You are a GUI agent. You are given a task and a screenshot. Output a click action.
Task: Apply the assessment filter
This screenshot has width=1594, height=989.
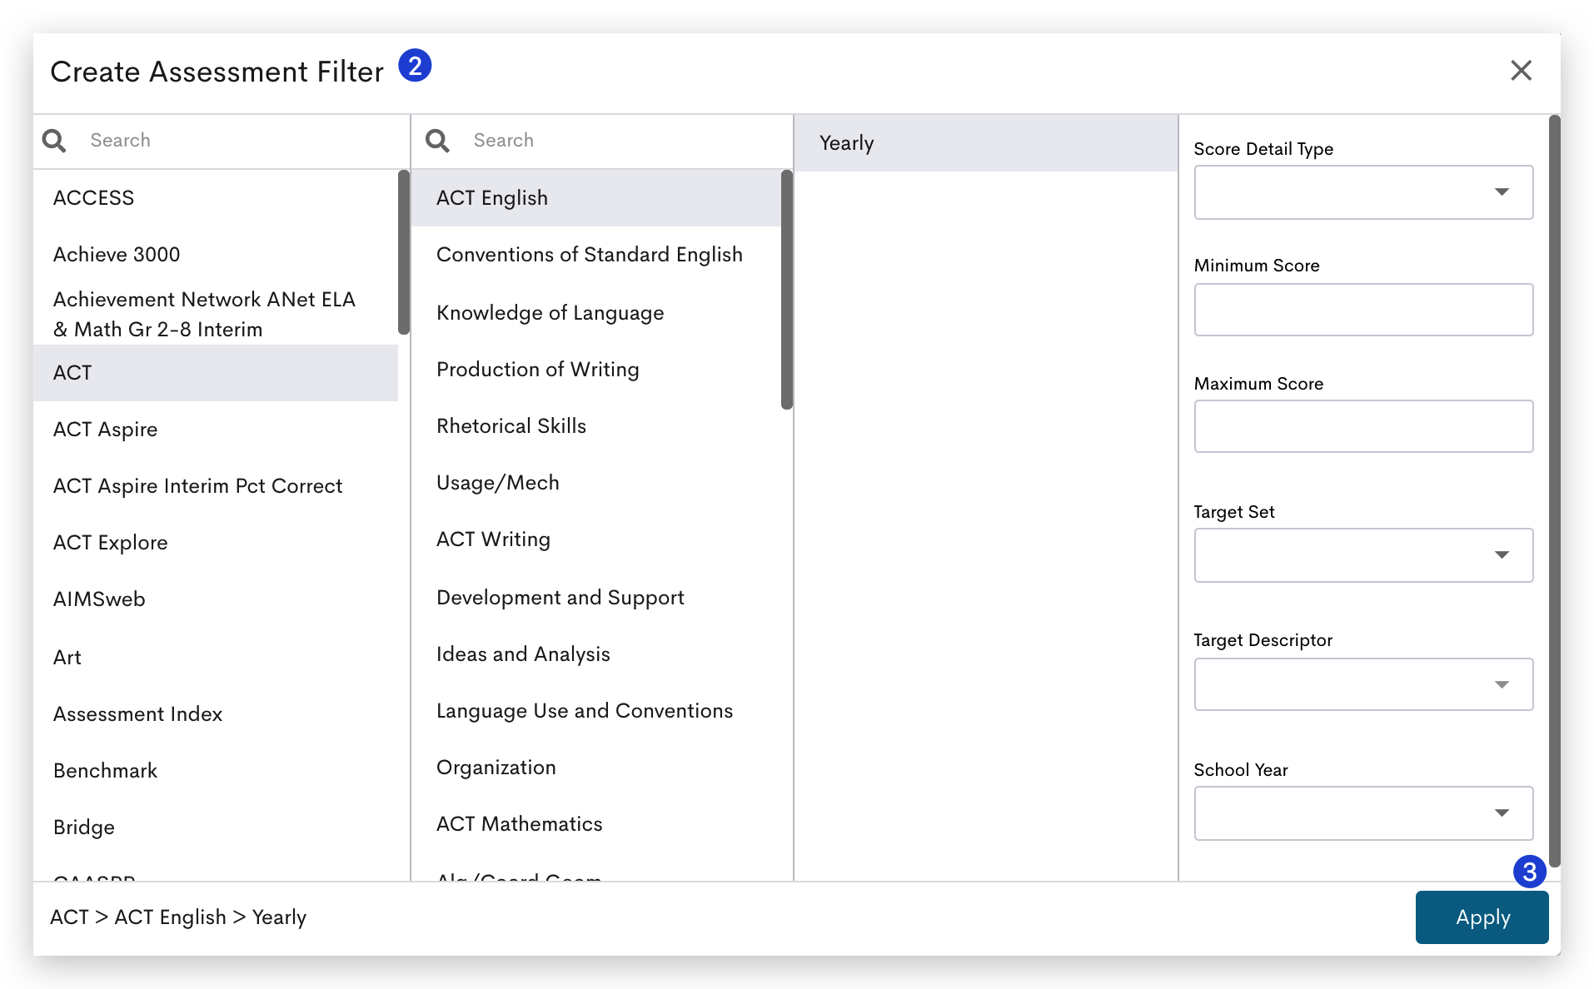(1482, 917)
